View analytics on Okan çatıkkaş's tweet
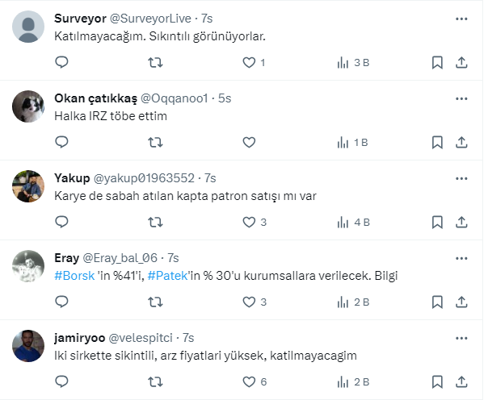 351,142
